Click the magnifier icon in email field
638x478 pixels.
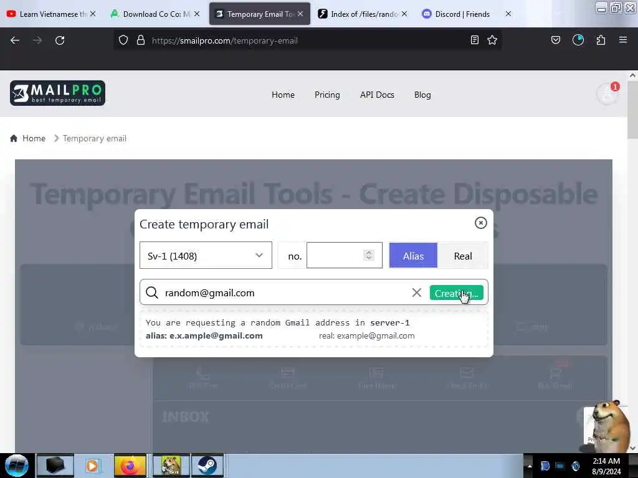click(152, 293)
